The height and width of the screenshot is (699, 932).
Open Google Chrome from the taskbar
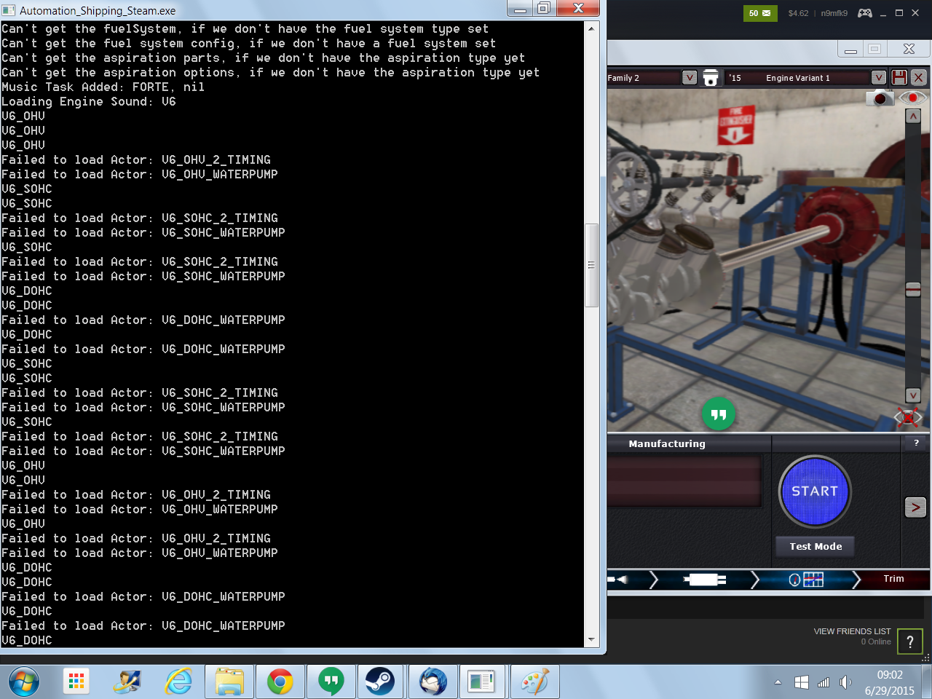[x=280, y=682]
